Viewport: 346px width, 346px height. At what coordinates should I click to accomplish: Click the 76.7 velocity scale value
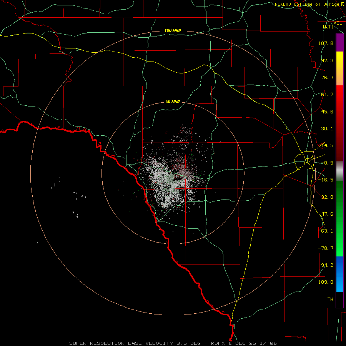327,77
